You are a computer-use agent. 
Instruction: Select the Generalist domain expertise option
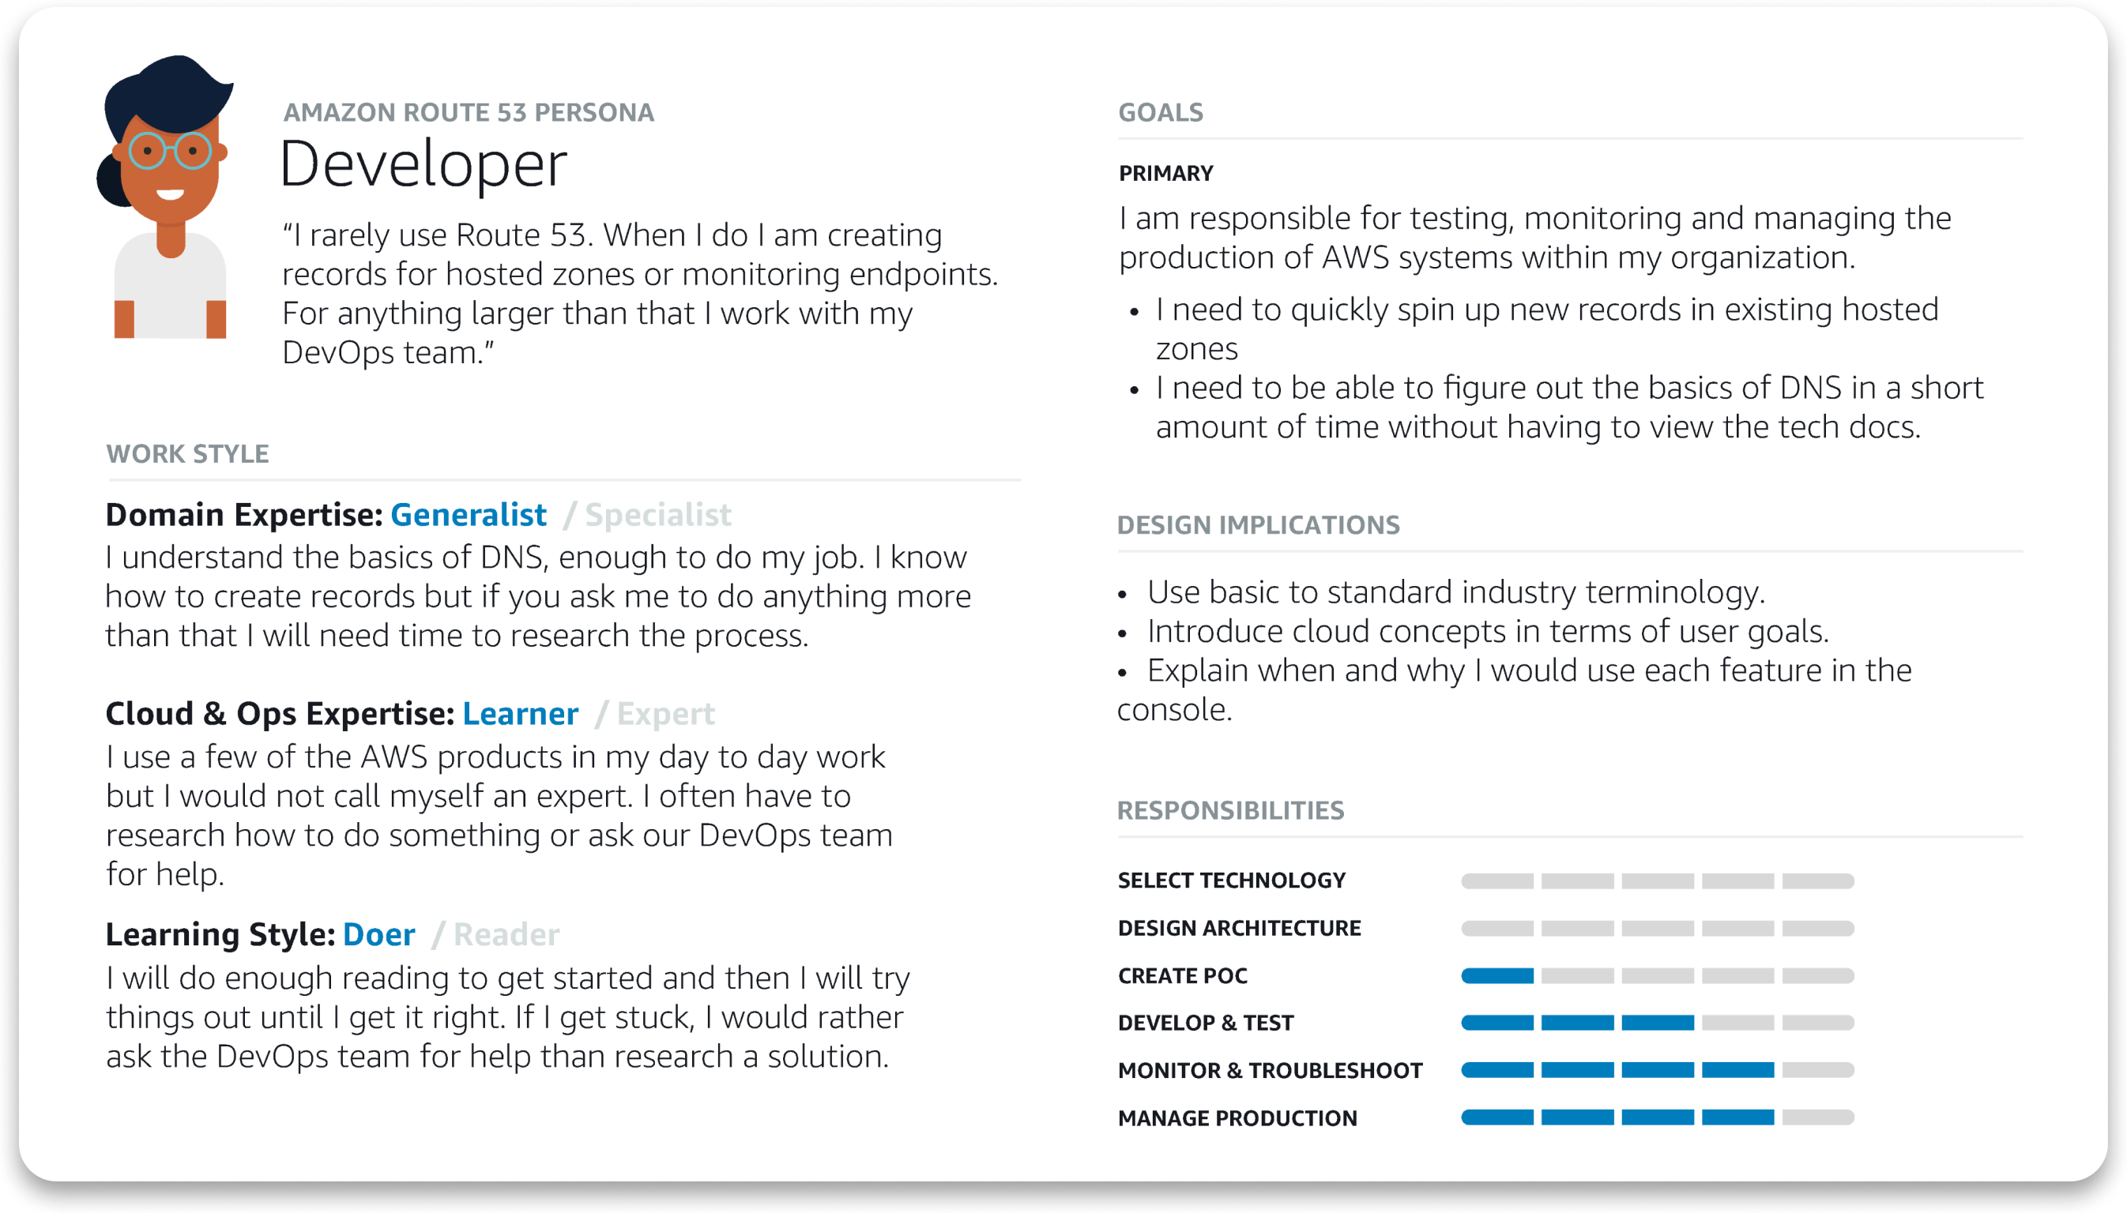[x=469, y=515]
